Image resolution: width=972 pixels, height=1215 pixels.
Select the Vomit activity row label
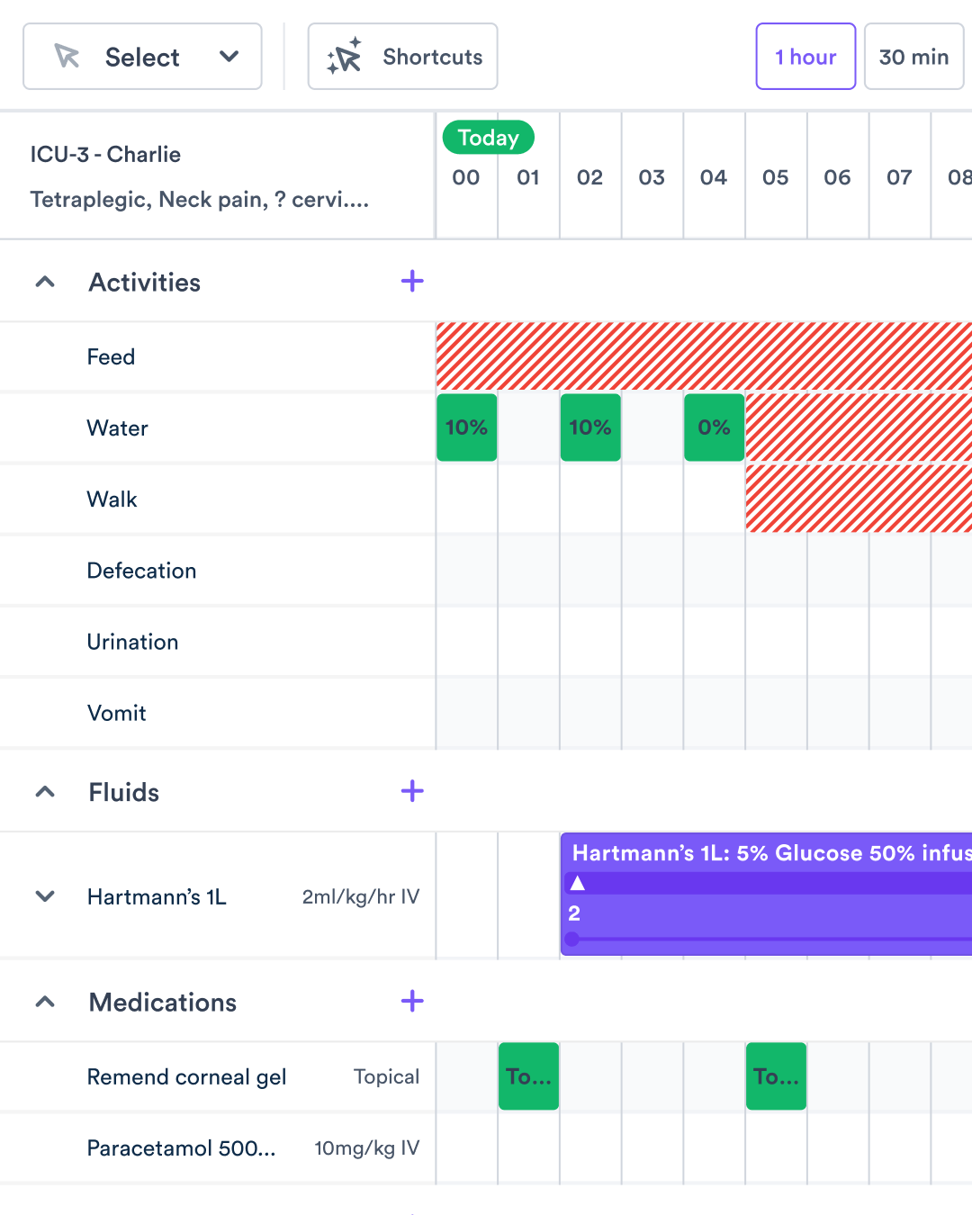pyautogui.click(x=116, y=713)
